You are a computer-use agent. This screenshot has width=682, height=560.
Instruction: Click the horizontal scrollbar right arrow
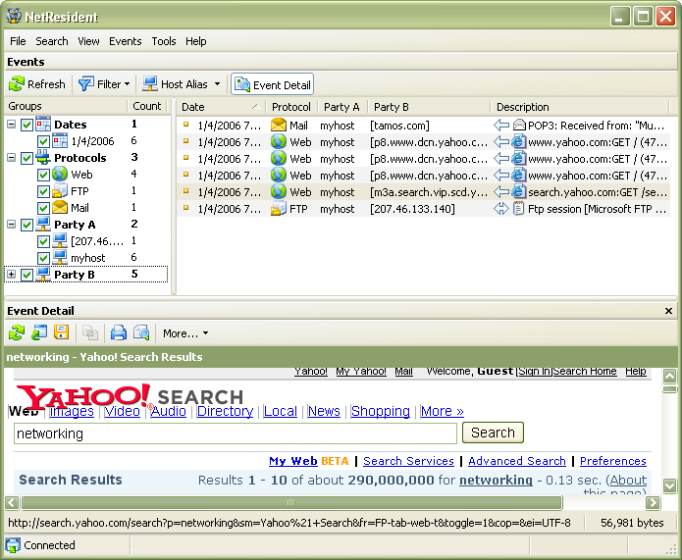point(653,502)
